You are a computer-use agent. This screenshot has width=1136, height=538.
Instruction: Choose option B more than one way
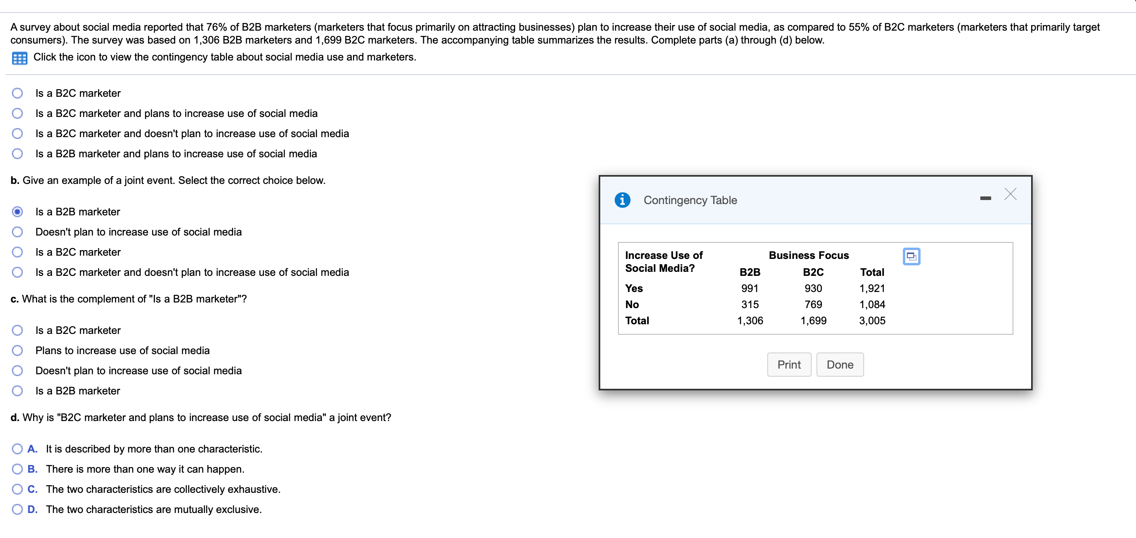click(x=17, y=469)
